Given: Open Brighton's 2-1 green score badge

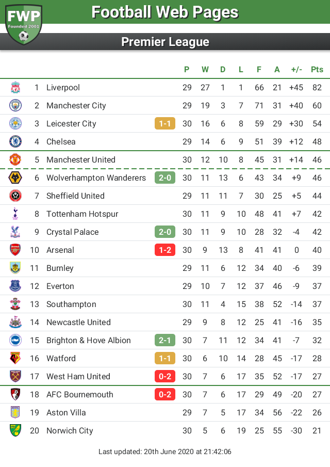Looking at the screenshot, I should coord(165,341).
